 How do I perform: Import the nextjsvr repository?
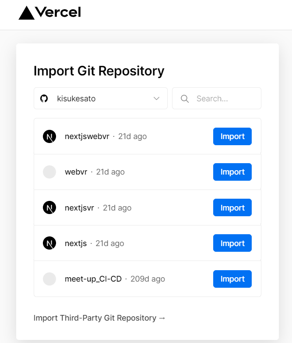tap(232, 207)
